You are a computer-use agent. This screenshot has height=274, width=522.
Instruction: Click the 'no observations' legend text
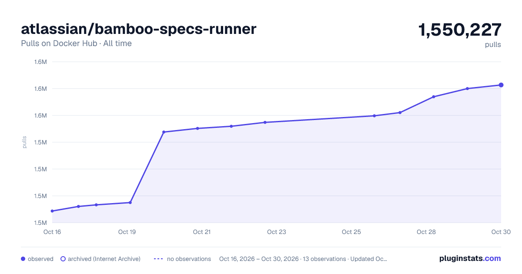click(189, 259)
